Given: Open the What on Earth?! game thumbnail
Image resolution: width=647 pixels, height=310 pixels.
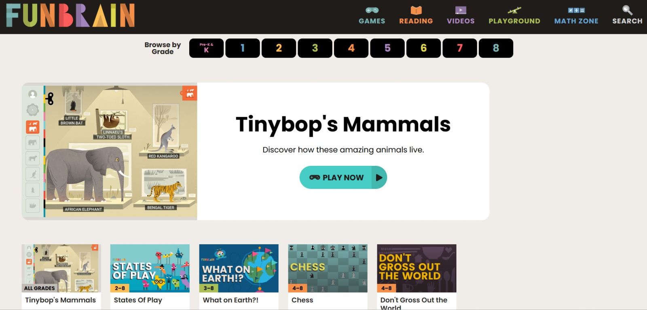Looking at the screenshot, I should click(239, 268).
